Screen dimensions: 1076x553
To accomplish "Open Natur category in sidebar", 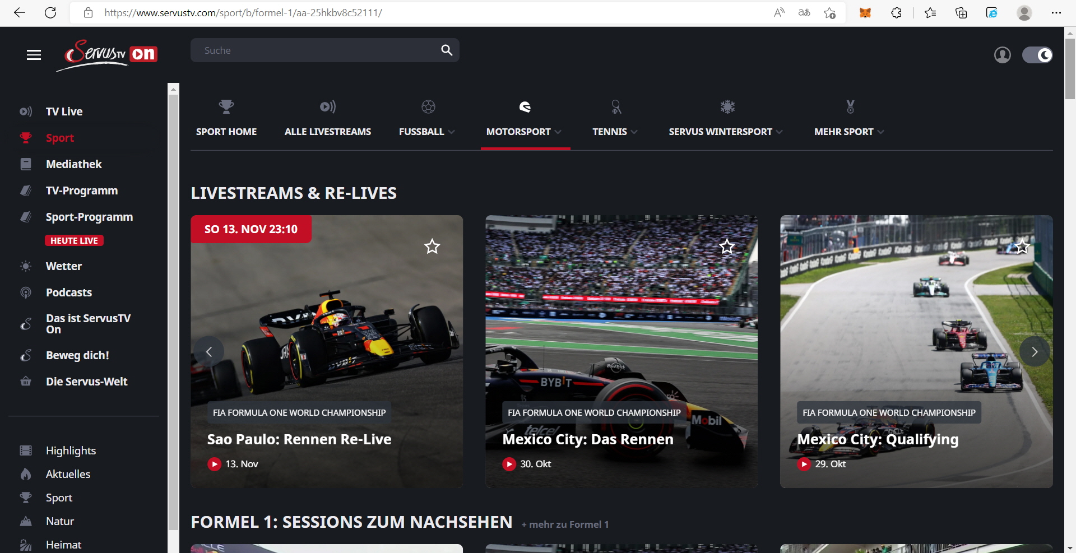I will click(x=59, y=521).
